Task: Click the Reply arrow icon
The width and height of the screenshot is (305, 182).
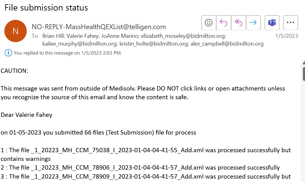Action: point(224,23)
